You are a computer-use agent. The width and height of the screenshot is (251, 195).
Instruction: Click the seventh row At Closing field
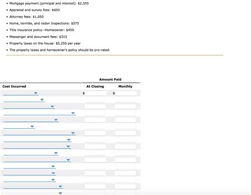click(x=95, y=133)
